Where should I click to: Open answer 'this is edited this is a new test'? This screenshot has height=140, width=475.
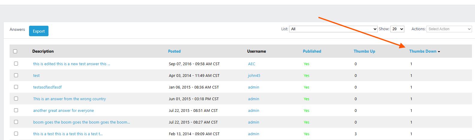pos(72,64)
